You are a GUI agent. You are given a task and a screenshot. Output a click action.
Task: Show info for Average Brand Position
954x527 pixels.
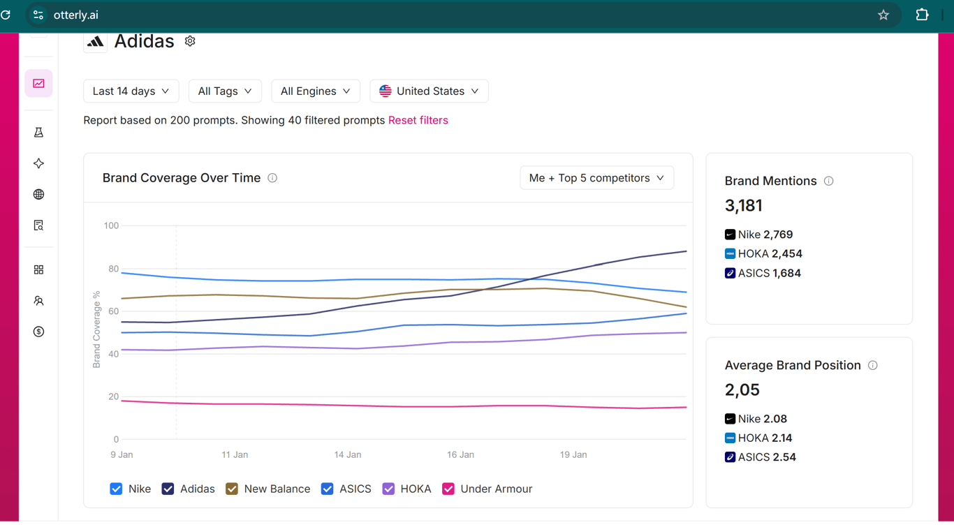pos(872,365)
